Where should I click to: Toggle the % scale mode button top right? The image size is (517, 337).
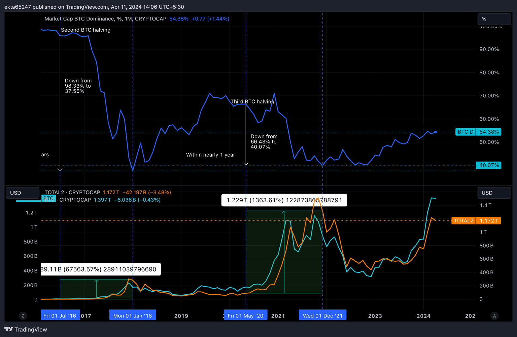(x=494, y=19)
